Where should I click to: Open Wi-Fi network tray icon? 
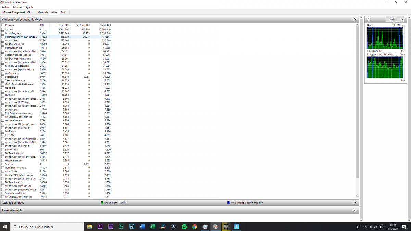coord(370,227)
